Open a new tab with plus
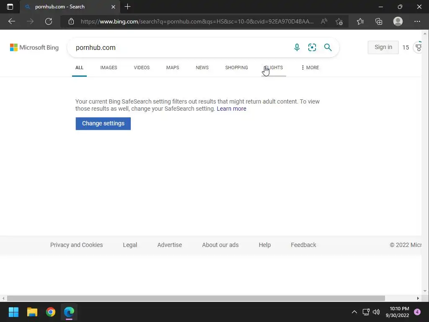Screen dimensions: 429x322 point(127,7)
